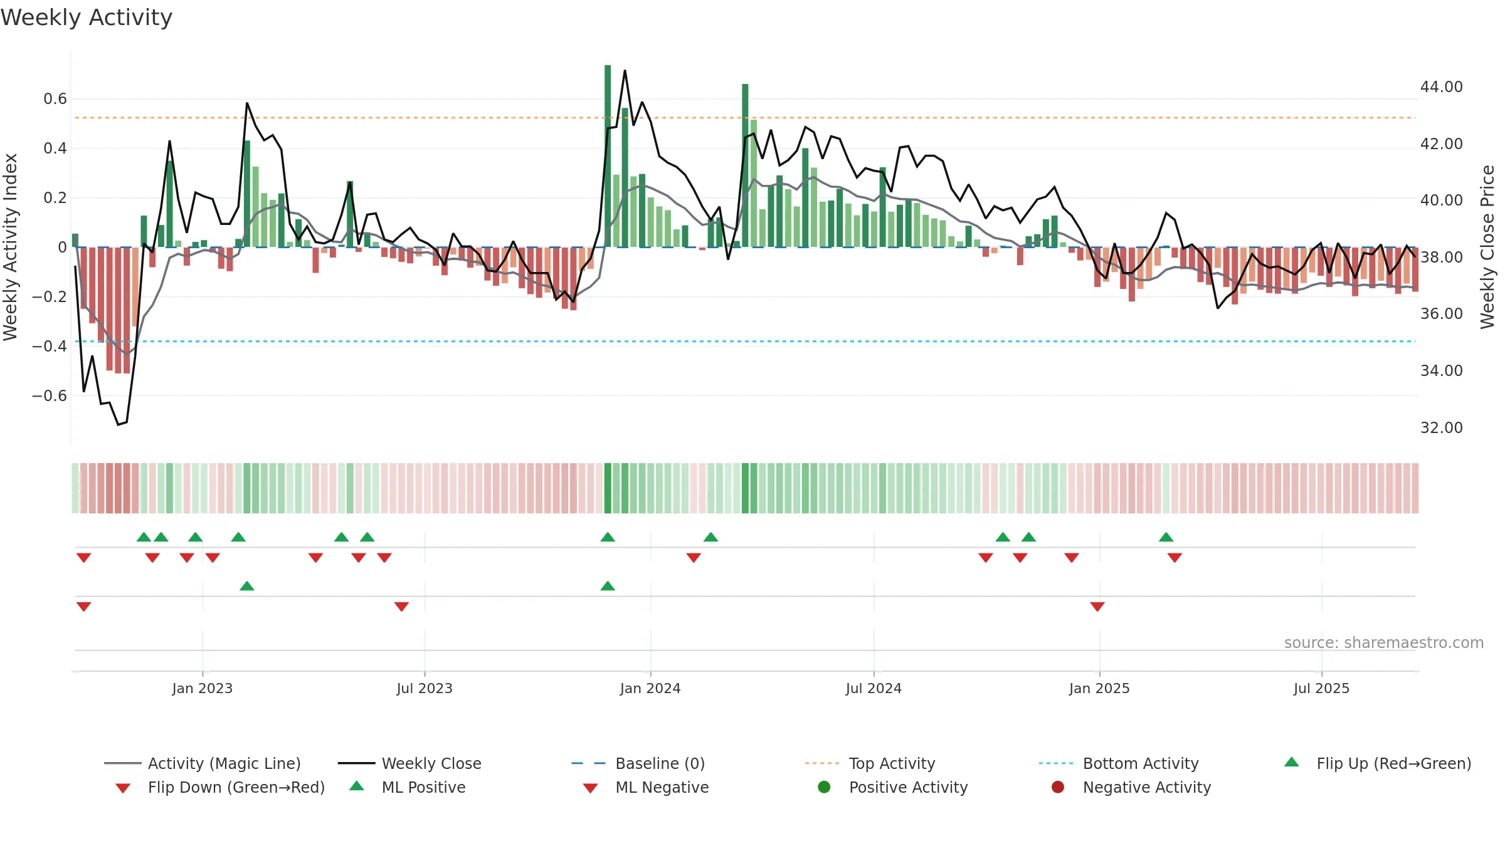Click Positive Activity green circle legend icon
This screenshot has width=1505, height=846.
(x=824, y=787)
